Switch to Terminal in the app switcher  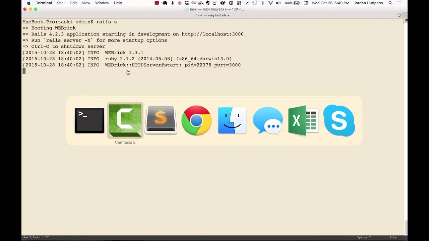[89, 120]
